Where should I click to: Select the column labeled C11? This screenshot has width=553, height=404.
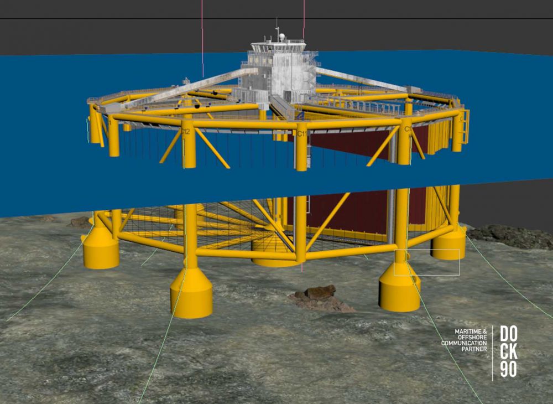click(x=301, y=146)
